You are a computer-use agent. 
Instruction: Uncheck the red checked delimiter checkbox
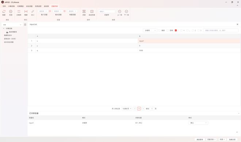176,30
